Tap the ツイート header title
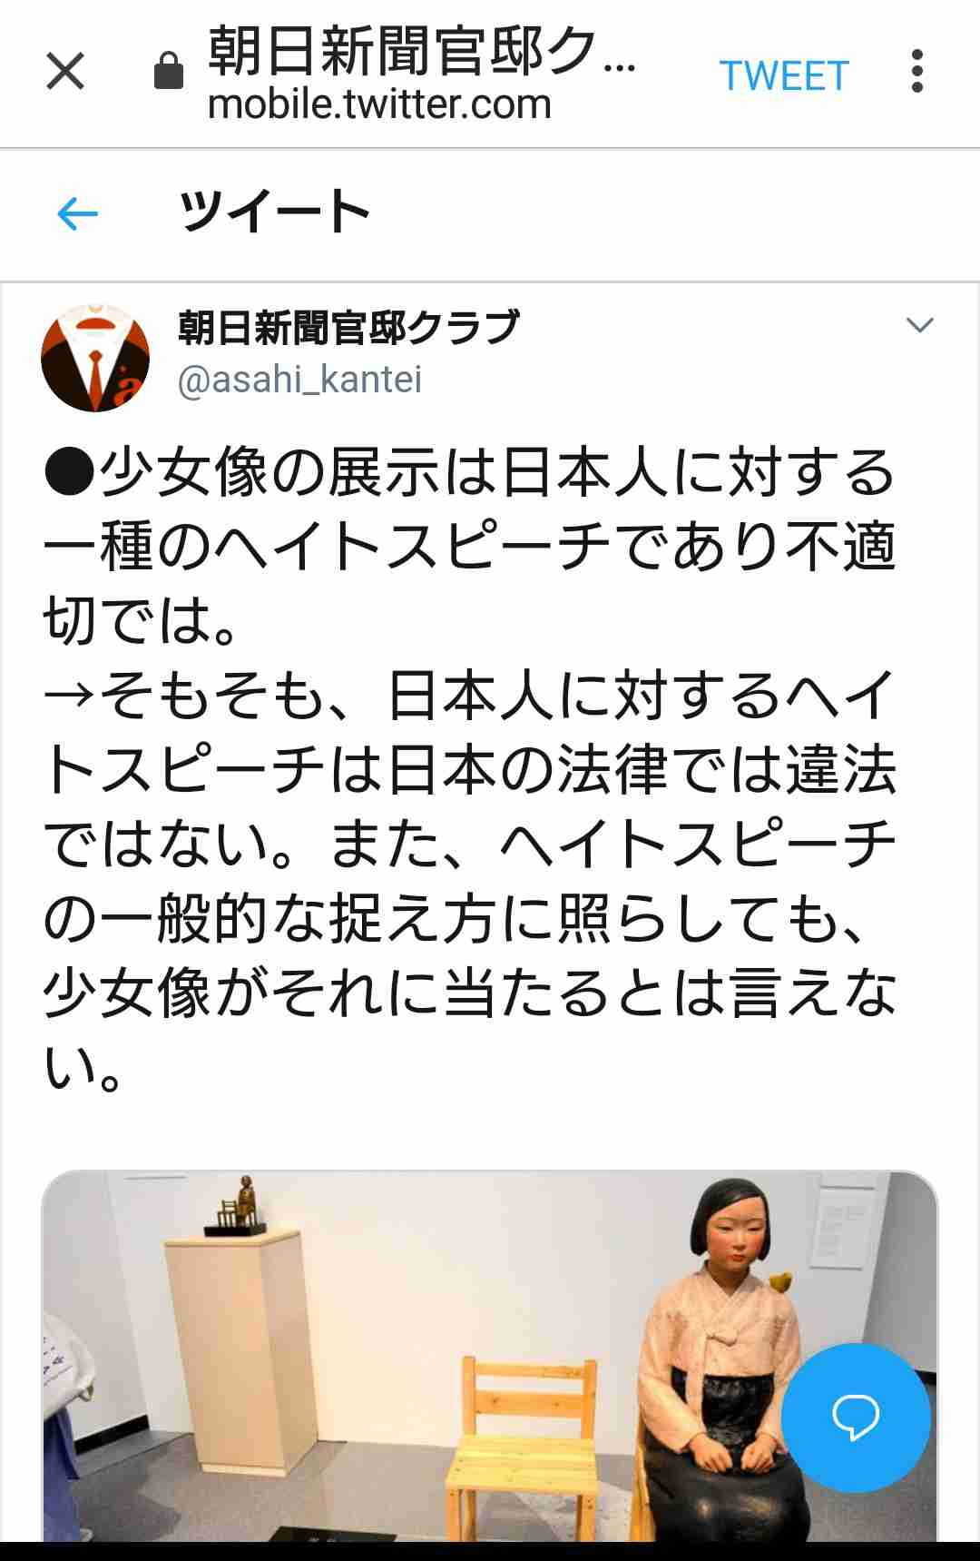This screenshot has height=1561, width=980. 275,212
